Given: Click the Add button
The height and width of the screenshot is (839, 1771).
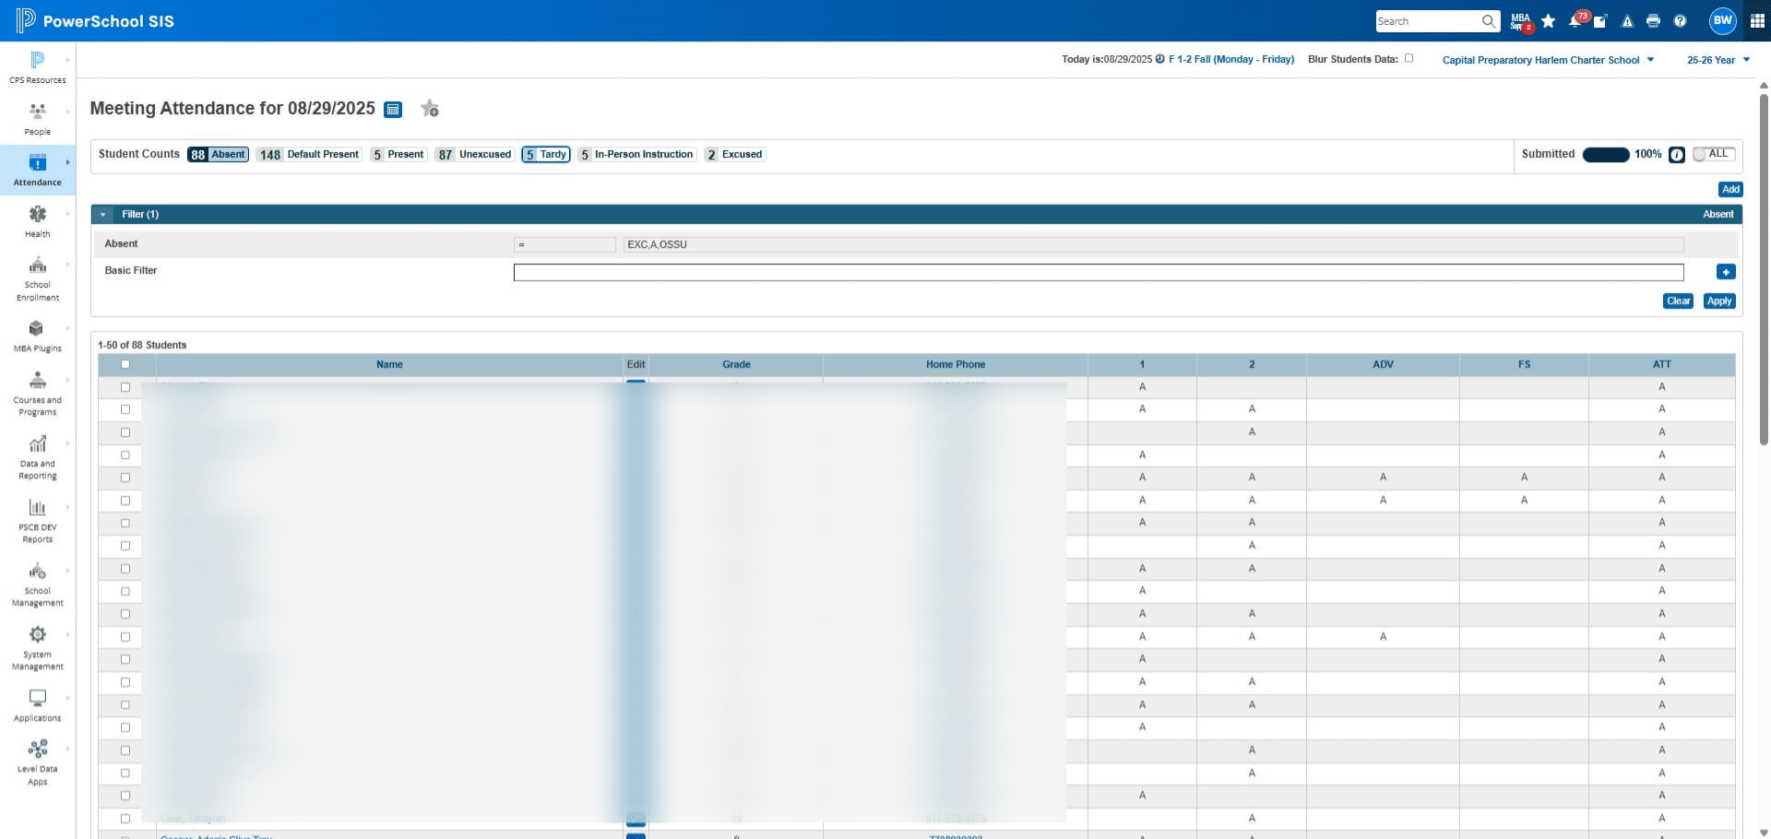Looking at the screenshot, I should 1730,189.
